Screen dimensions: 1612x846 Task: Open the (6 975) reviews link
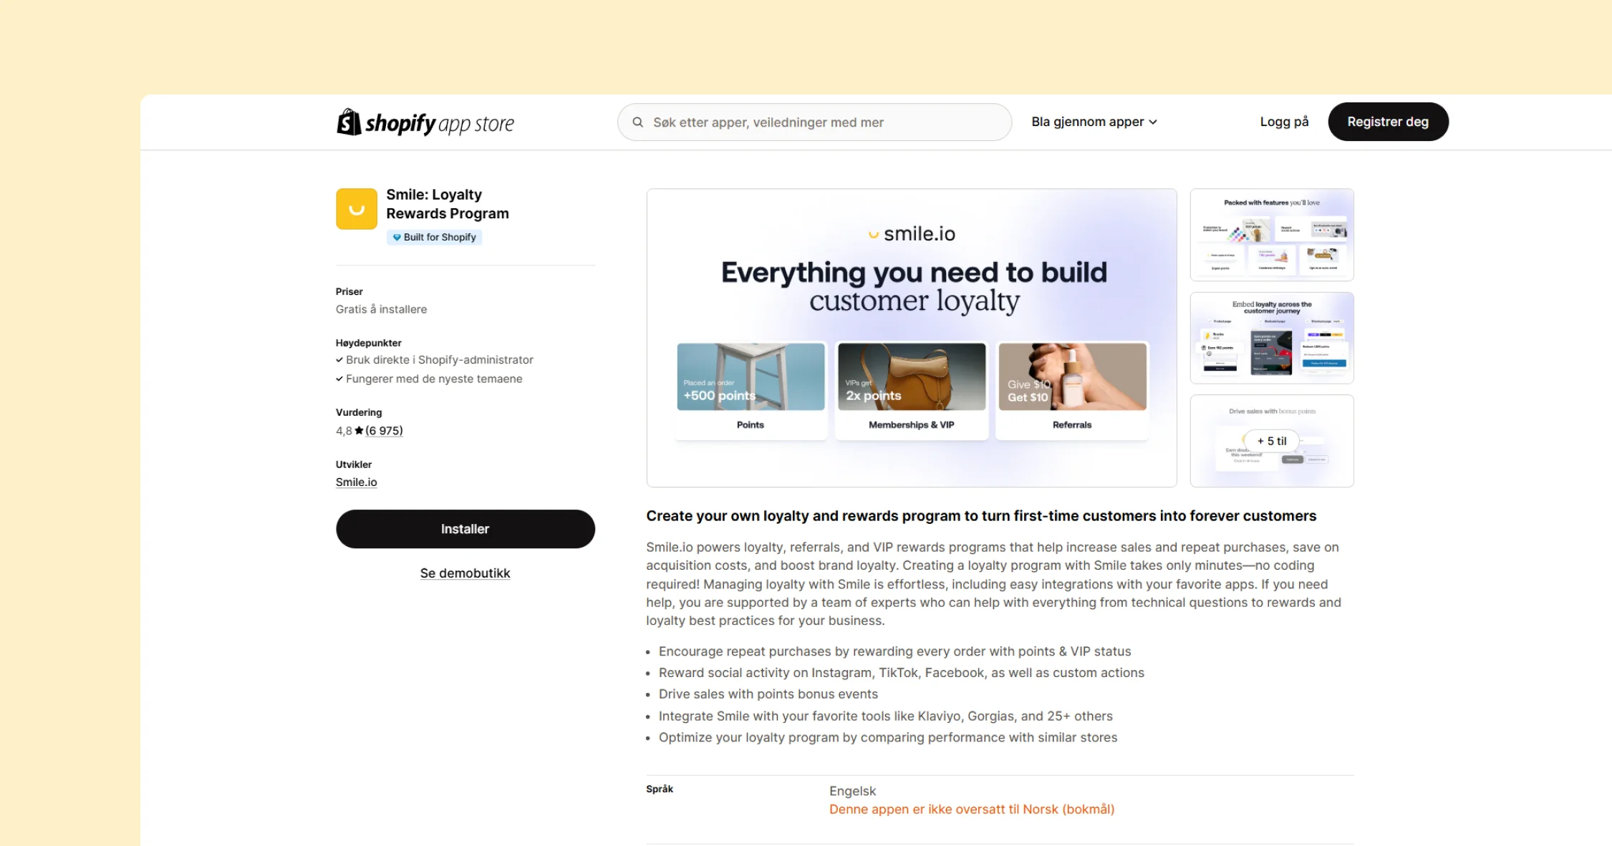[384, 430]
